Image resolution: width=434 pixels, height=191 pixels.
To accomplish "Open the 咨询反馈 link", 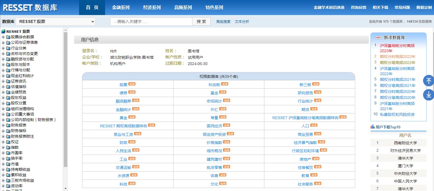I will [x=358, y=7].
